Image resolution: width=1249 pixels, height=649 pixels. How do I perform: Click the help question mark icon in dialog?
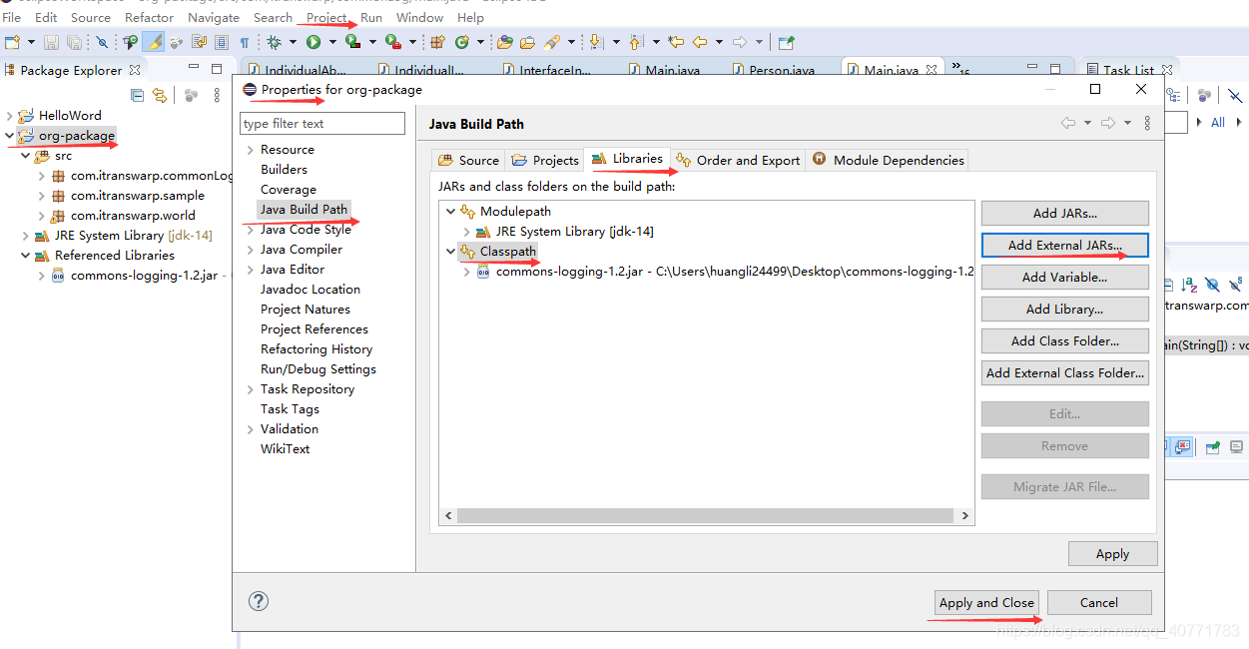pos(258,601)
